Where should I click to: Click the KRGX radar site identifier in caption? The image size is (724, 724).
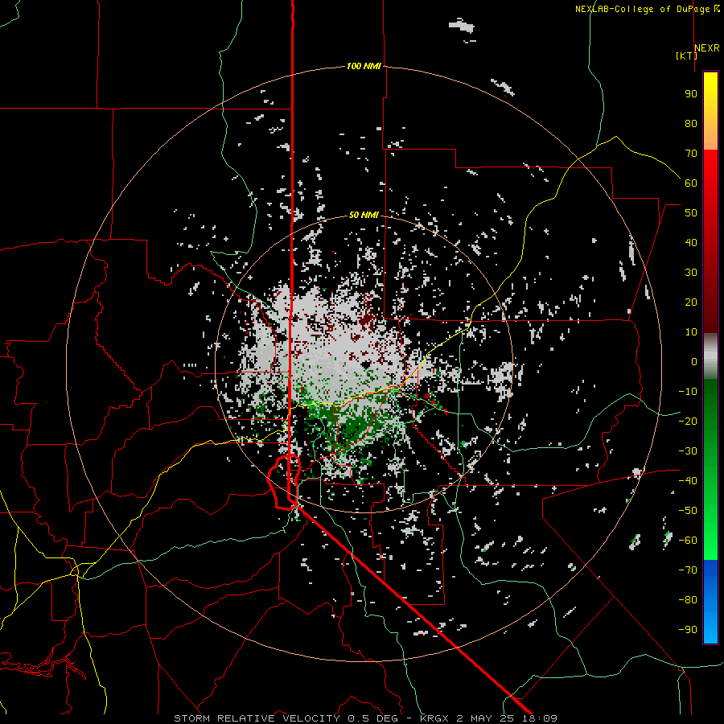click(x=435, y=718)
